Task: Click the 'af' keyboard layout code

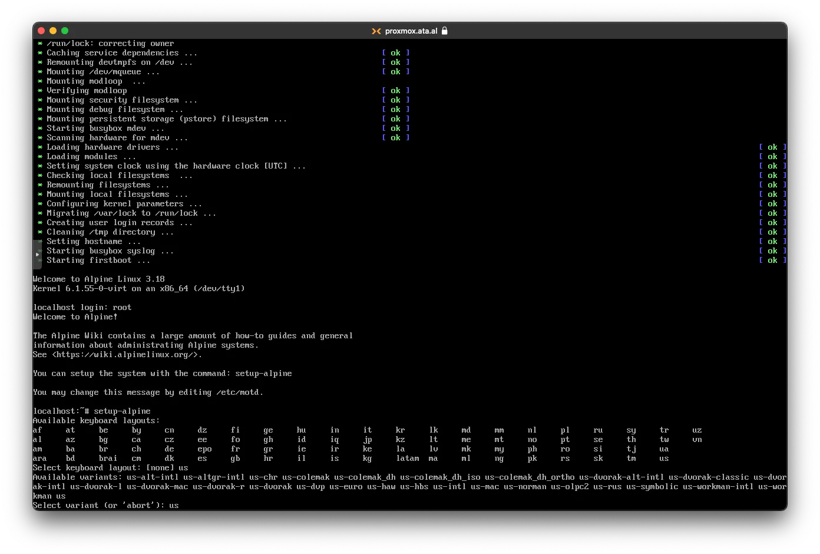Action: coord(38,430)
